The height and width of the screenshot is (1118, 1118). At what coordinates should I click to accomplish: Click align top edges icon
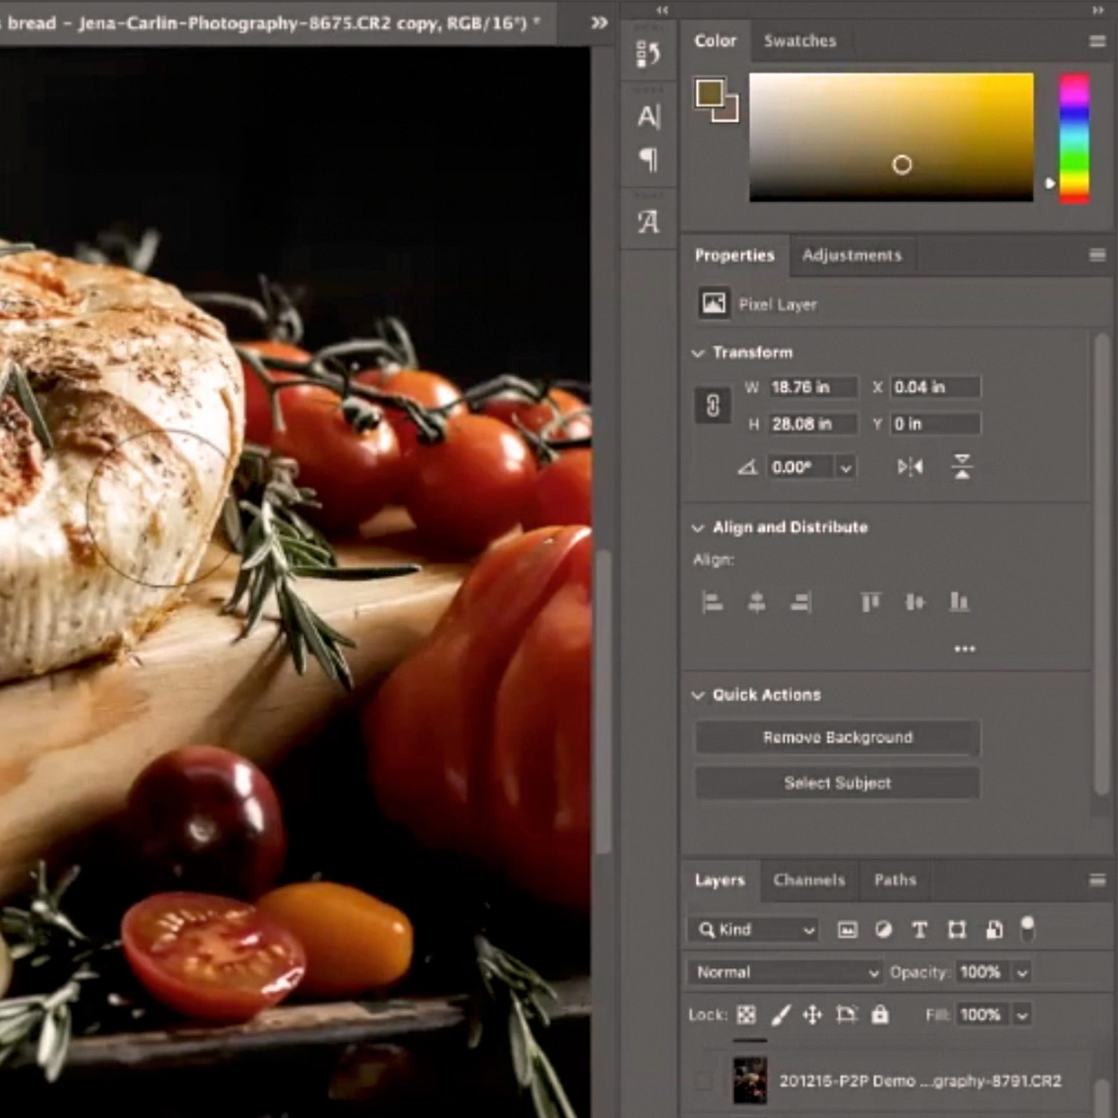pos(871,602)
